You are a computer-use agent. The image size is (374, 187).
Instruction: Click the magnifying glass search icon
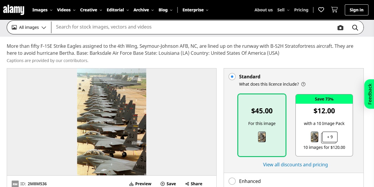point(355,28)
